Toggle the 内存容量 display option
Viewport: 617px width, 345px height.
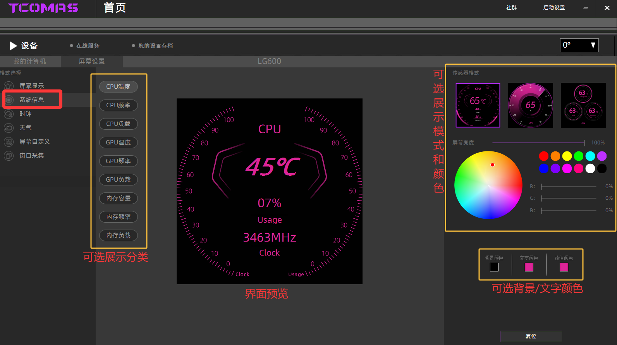click(119, 198)
